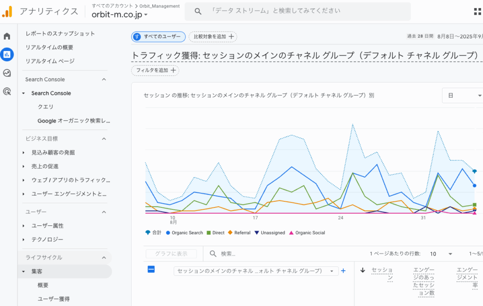Open レポートのスナップショット in sidebar
This screenshot has width=483, height=306.
coord(60,33)
